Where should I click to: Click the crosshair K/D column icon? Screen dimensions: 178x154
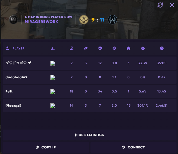114,48
